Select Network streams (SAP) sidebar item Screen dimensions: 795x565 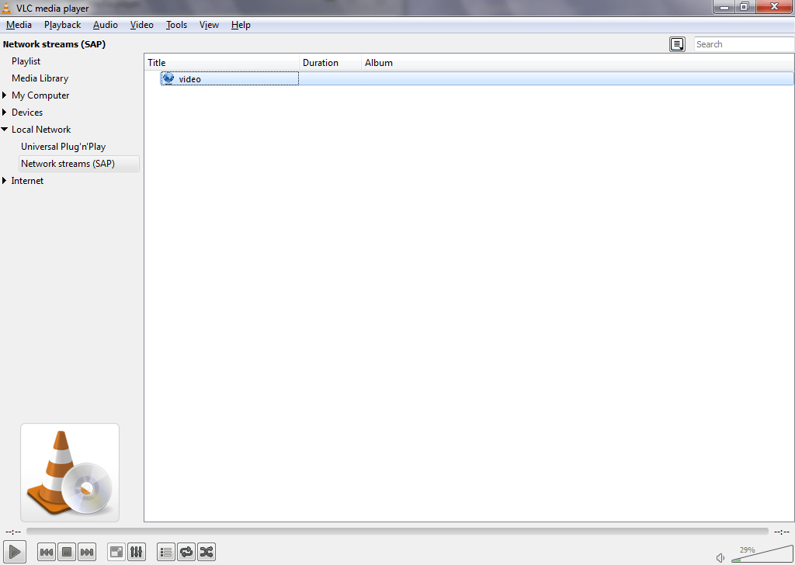79,164
